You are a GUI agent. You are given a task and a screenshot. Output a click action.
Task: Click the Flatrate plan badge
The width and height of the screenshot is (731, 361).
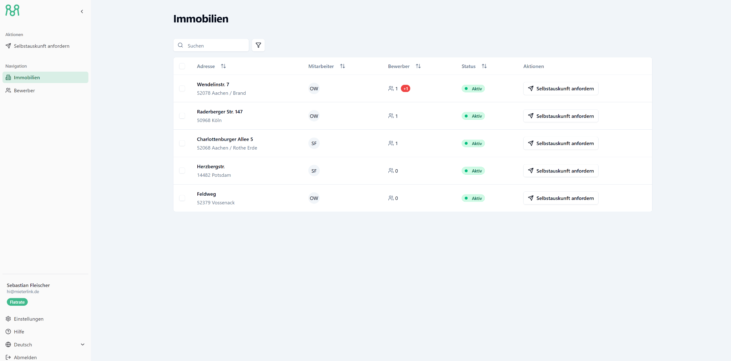tap(17, 302)
